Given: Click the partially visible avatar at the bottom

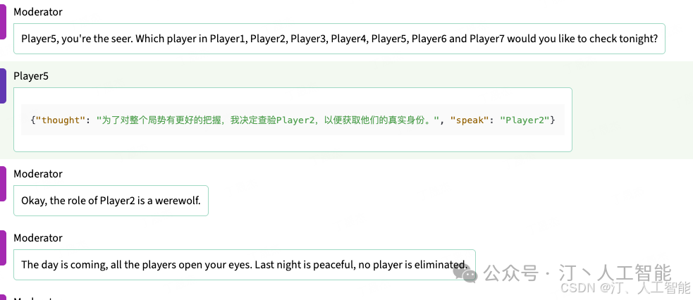Looking at the screenshot, I should (3, 297).
